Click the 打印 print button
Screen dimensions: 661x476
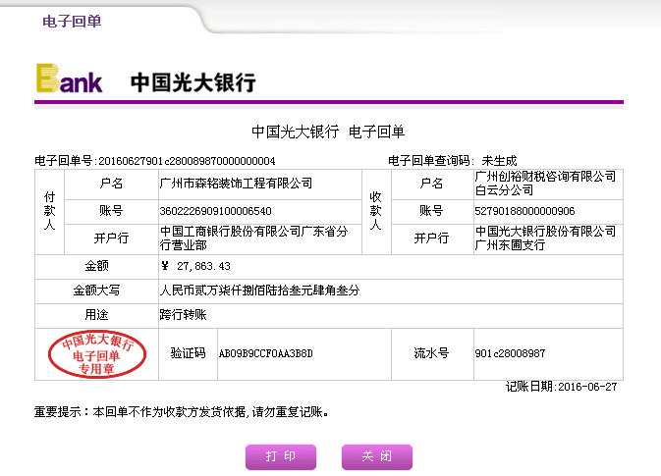(281, 456)
